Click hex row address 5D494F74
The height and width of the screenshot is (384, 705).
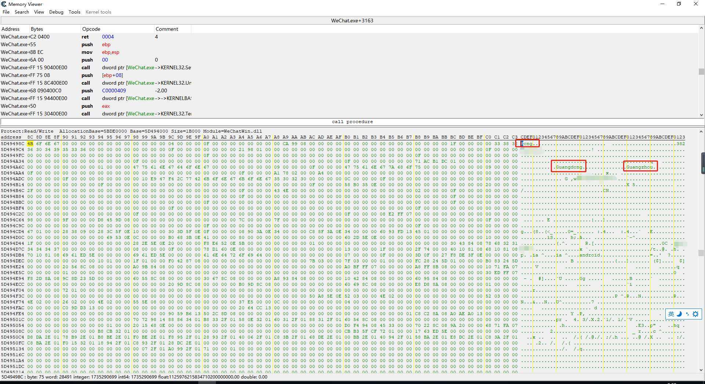(12, 302)
